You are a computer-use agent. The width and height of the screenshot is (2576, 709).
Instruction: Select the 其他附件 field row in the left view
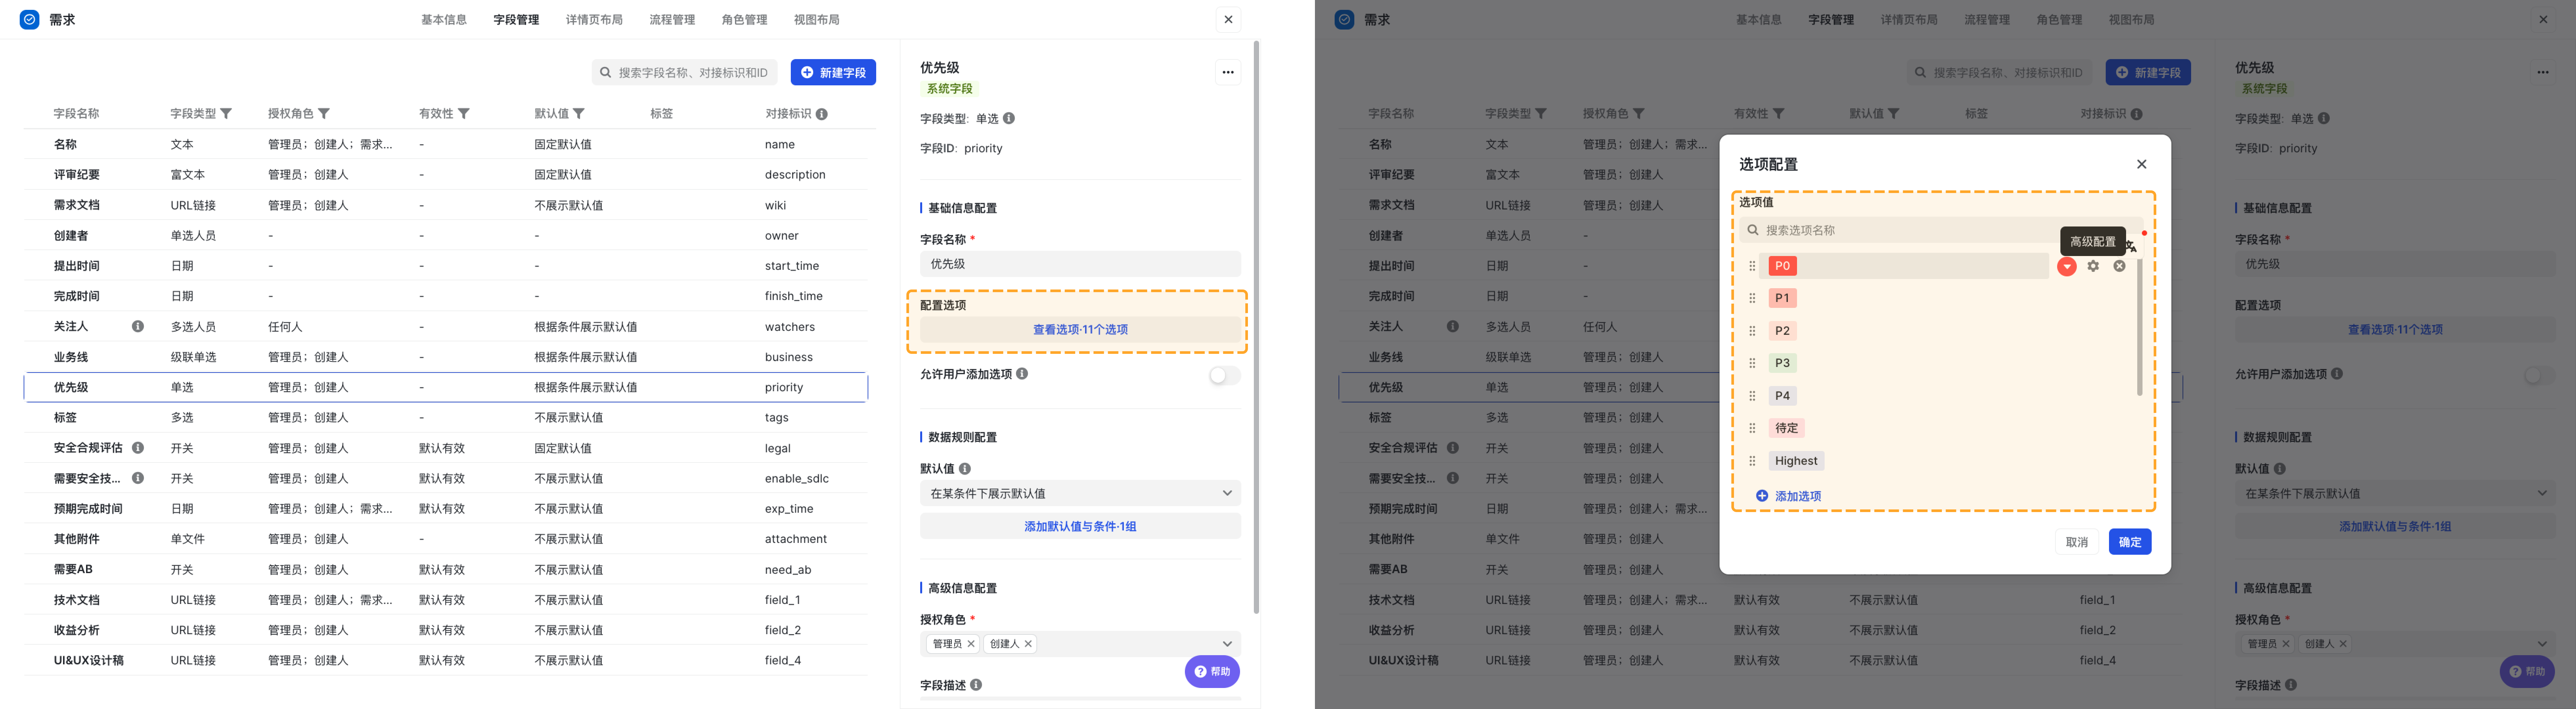coord(446,539)
